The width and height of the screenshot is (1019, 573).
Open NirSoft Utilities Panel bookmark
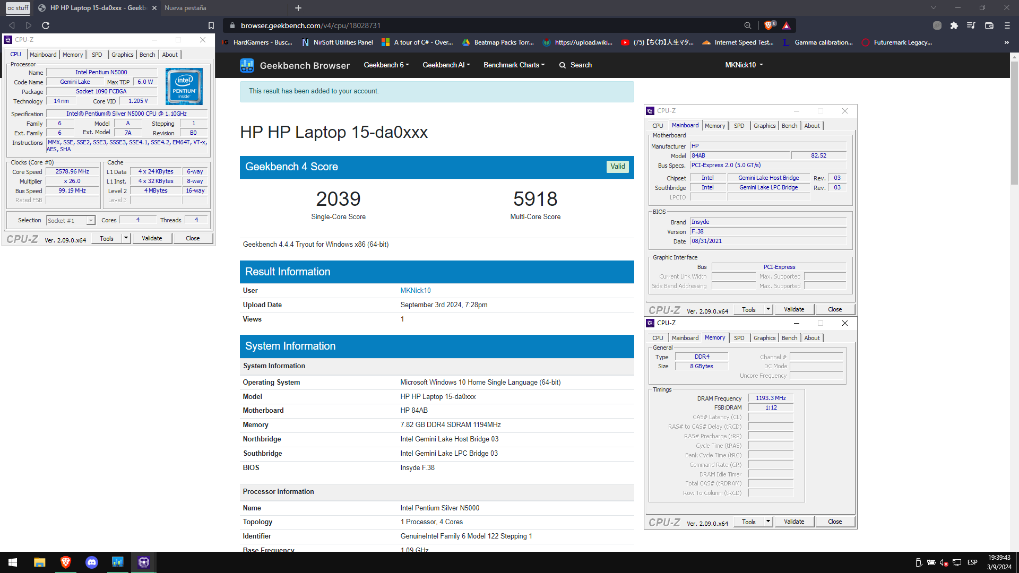click(338, 42)
